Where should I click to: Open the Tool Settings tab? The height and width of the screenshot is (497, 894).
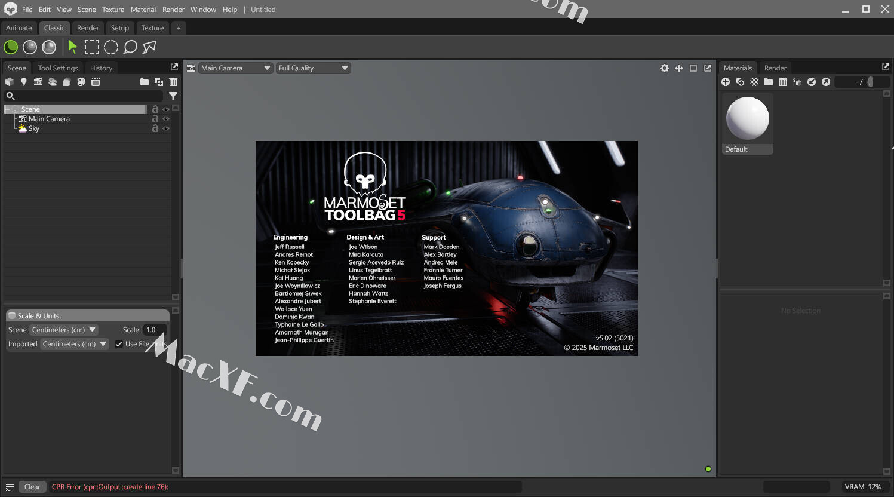(x=58, y=68)
